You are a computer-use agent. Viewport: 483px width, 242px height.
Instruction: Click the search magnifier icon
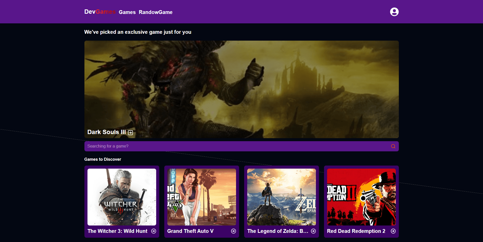pos(393,146)
